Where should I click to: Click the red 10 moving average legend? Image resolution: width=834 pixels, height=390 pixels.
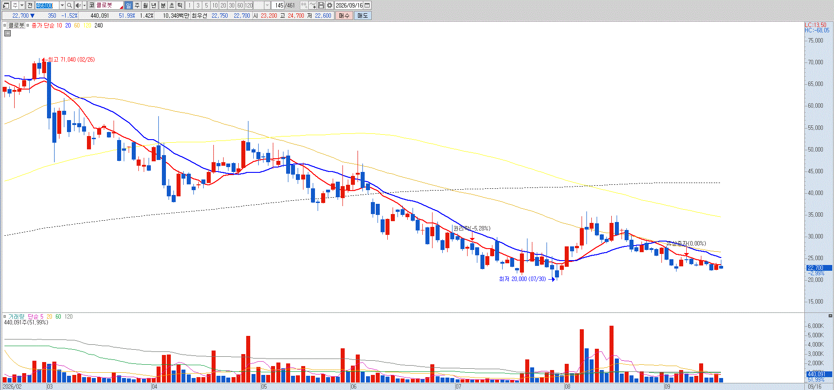[x=59, y=25]
